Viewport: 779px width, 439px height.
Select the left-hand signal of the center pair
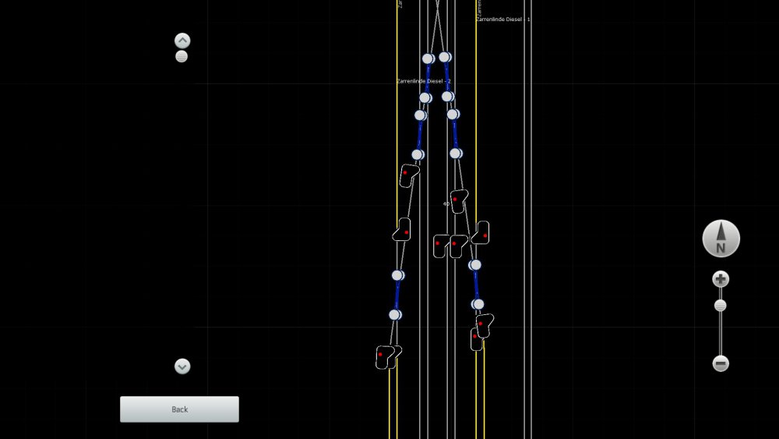tap(441, 246)
